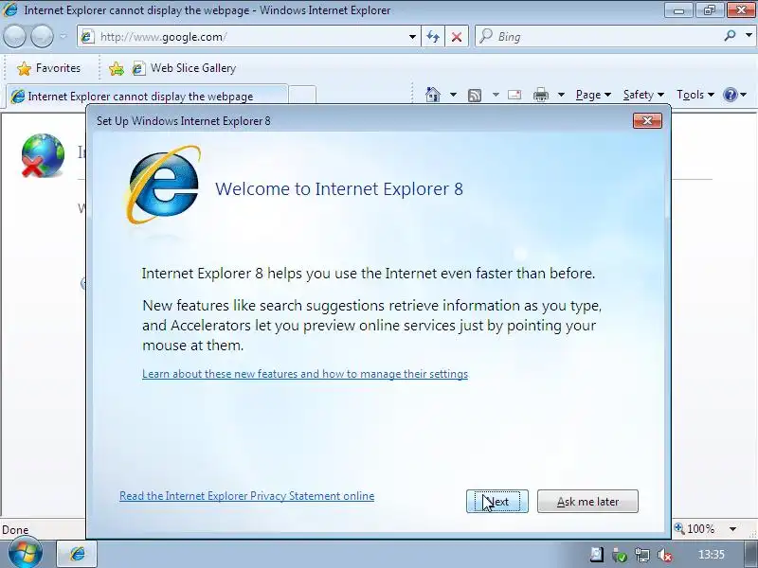The width and height of the screenshot is (758, 568).
Task: Click the Next button in setup dialog
Action: pos(496,502)
